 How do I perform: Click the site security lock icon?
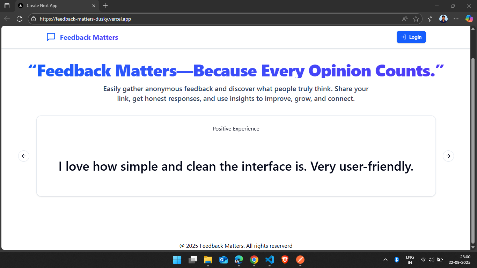pyautogui.click(x=33, y=19)
